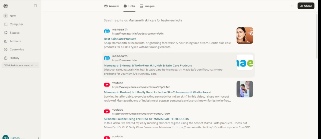Click the mamaearth logo thumbnail
The height and width of the screenshot is (139, 321).
(245, 62)
